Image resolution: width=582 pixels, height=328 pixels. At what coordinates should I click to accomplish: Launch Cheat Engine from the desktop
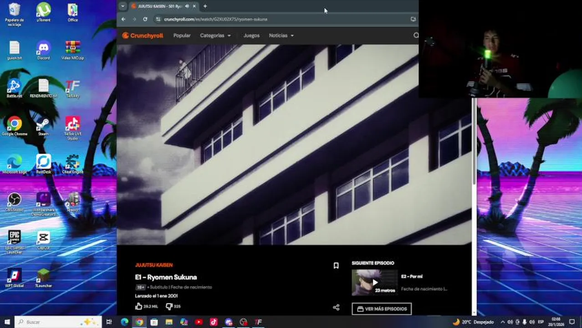[x=72, y=164]
